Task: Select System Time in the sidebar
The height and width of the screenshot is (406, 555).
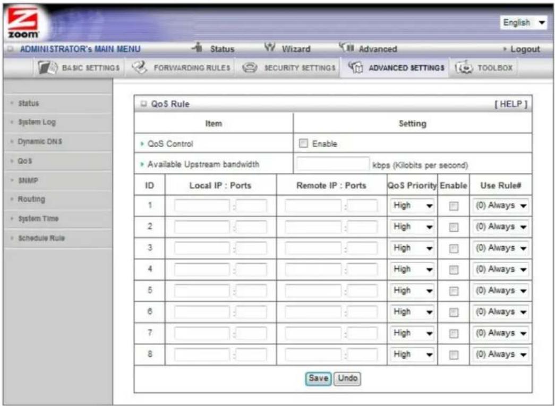Action: [x=38, y=219]
